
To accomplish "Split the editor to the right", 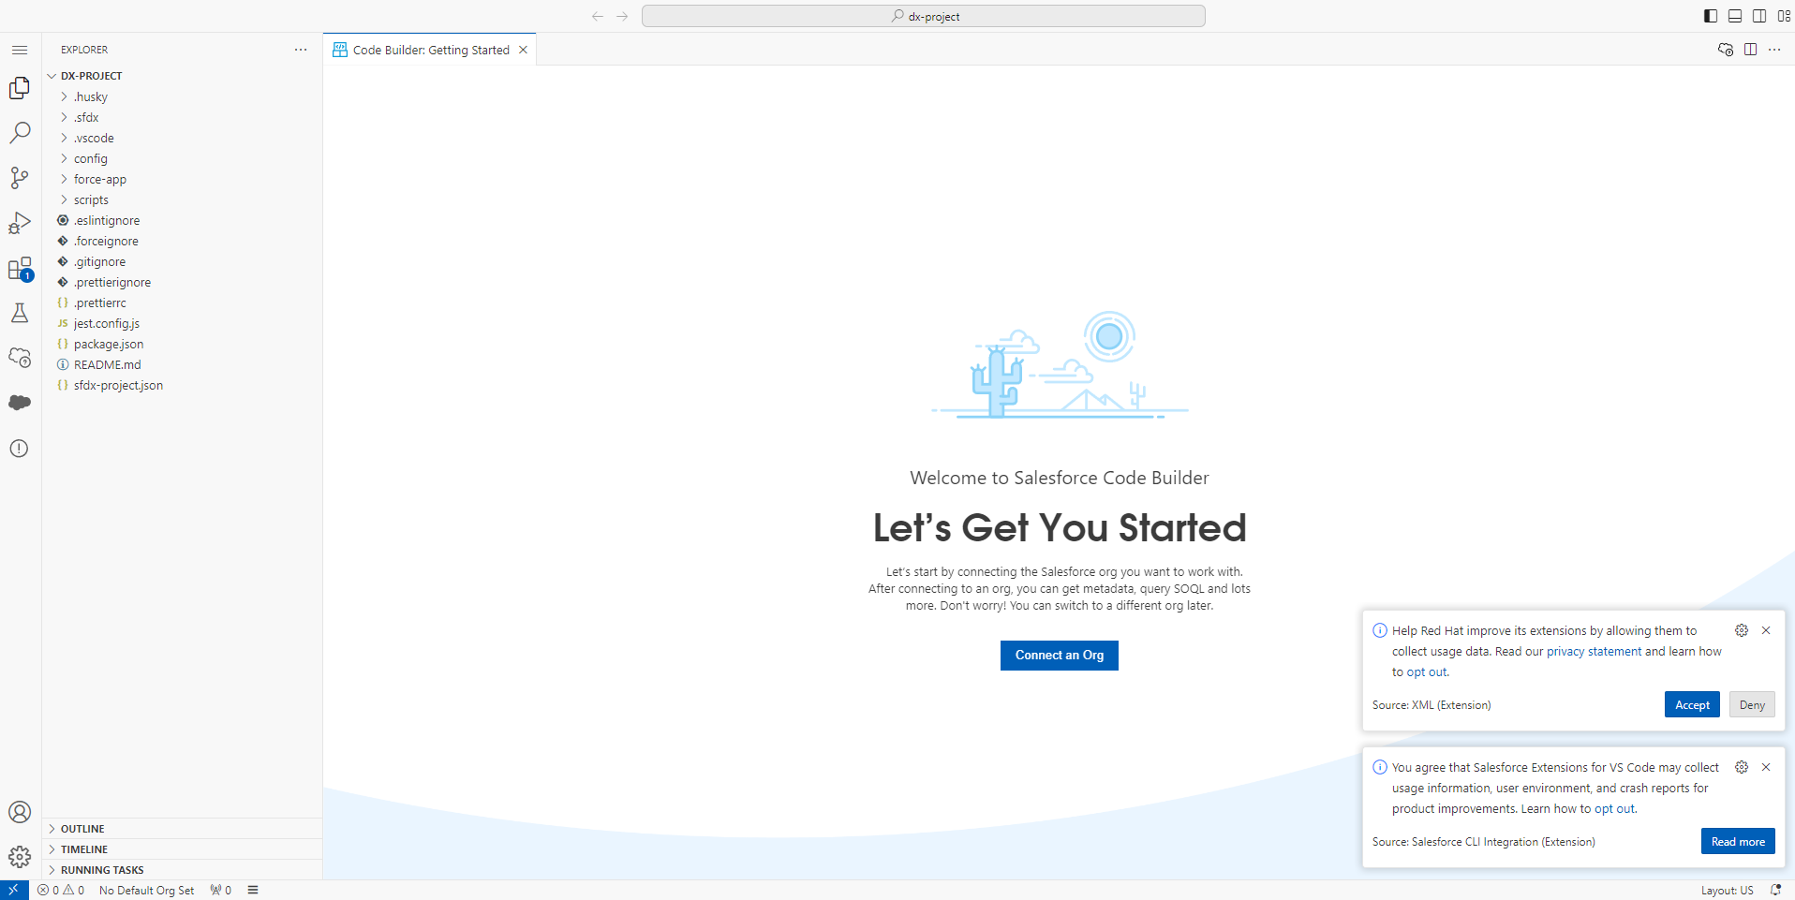I will point(1750,50).
